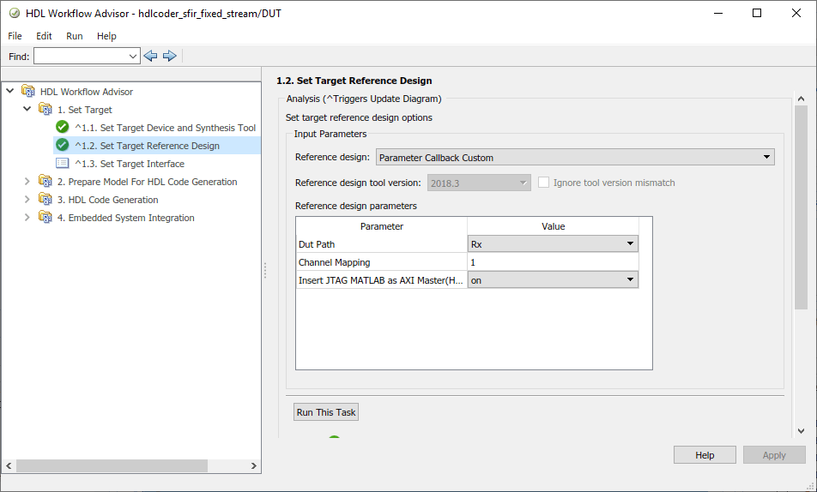Expand the HDL Code Generation tree node
This screenshot has width=817, height=492.
coord(27,200)
